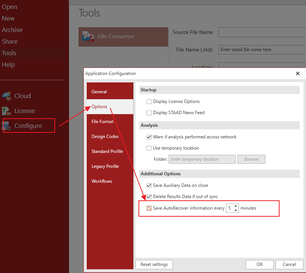The width and height of the screenshot is (306, 273).
Task: Click the License icon in sidebar
Action: point(6,111)
